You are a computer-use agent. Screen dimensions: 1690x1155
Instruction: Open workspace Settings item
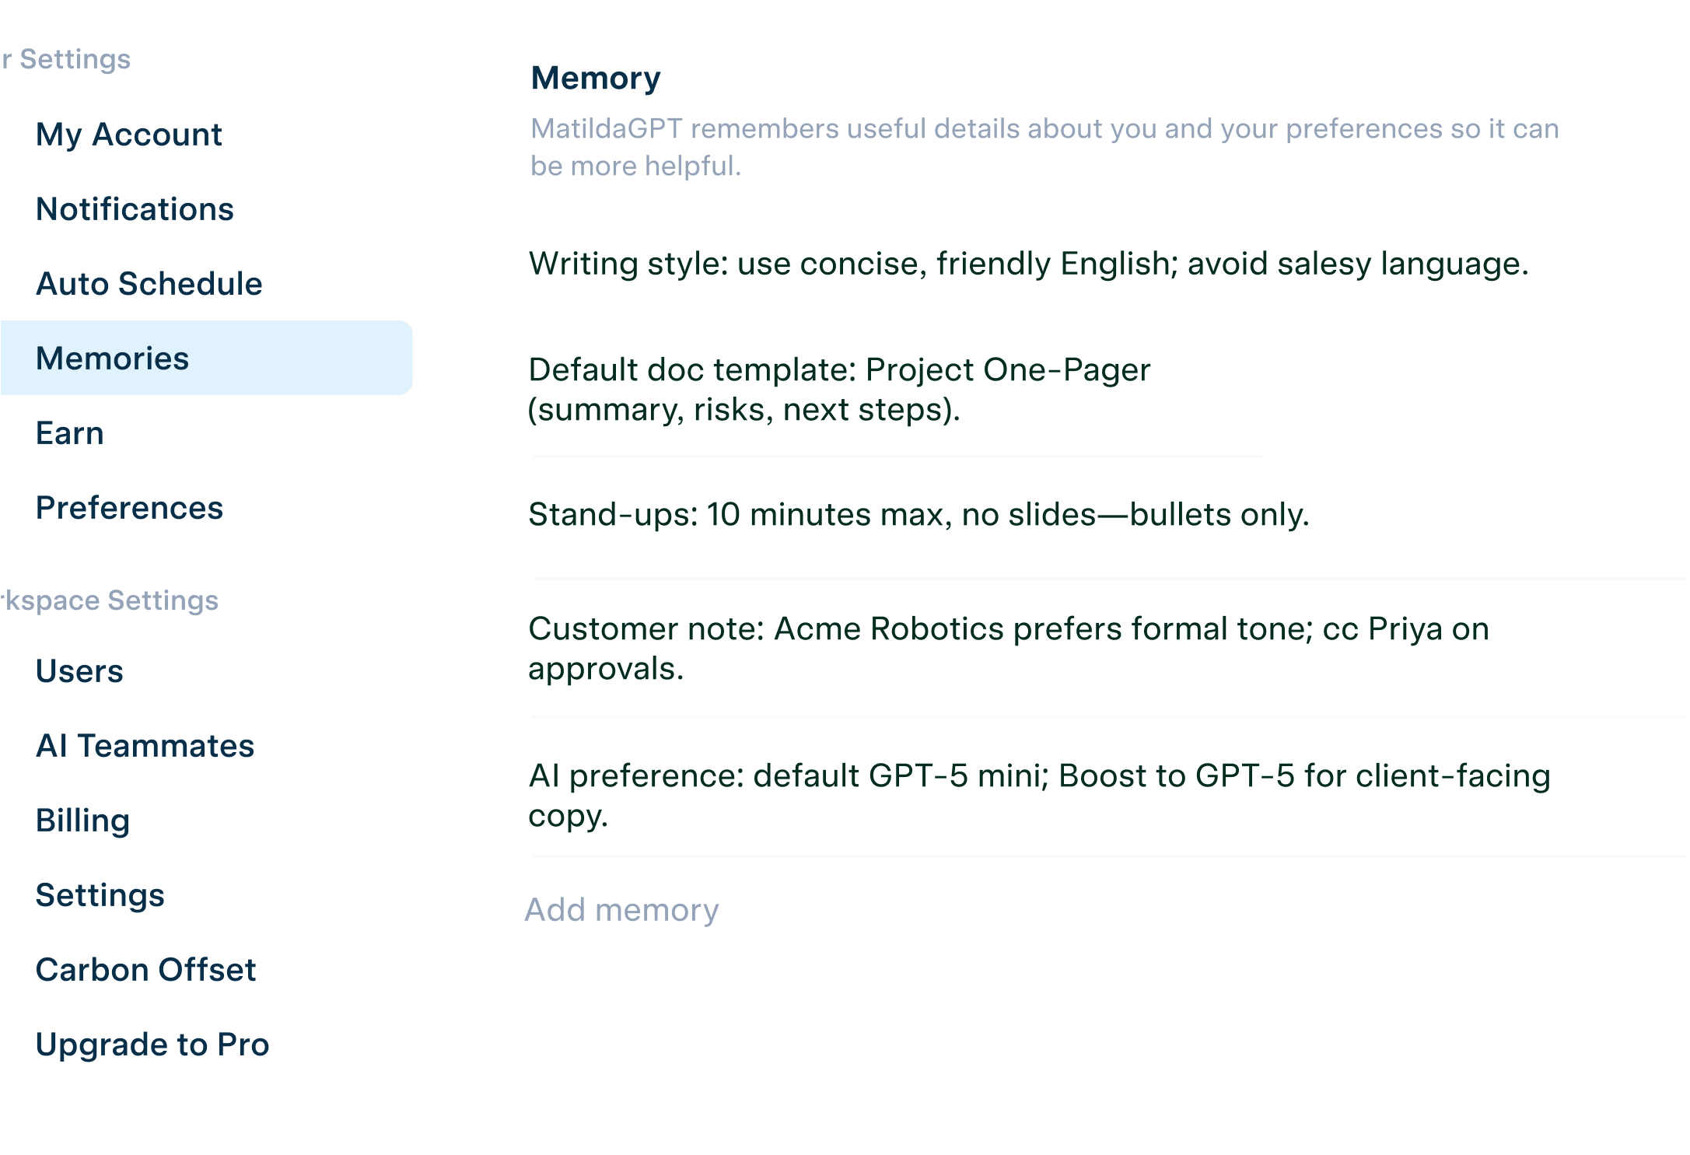[100, 895]
